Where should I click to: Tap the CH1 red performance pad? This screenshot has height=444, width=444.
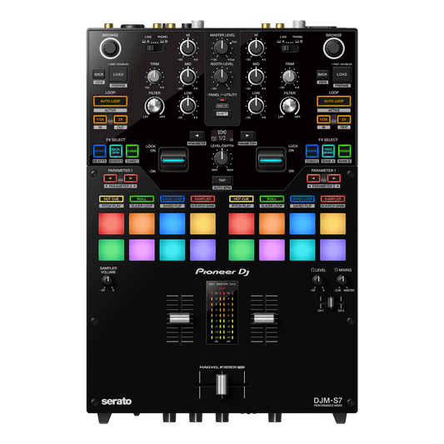coord(112,224)
